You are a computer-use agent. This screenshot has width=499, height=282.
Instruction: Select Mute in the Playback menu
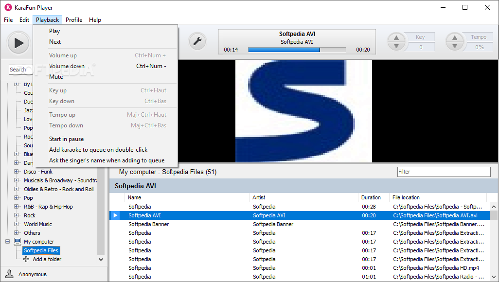pos(106,77)
